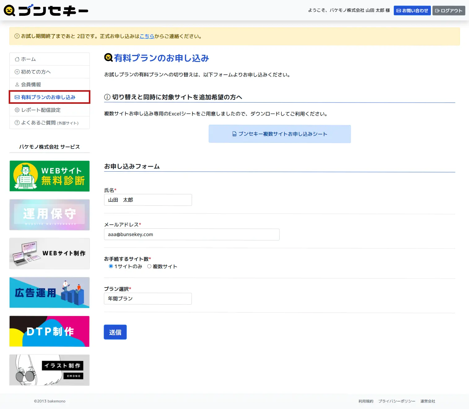Click the 氏名 input field
The width and height of the screenshot is (469, 409).
point(148,200)
